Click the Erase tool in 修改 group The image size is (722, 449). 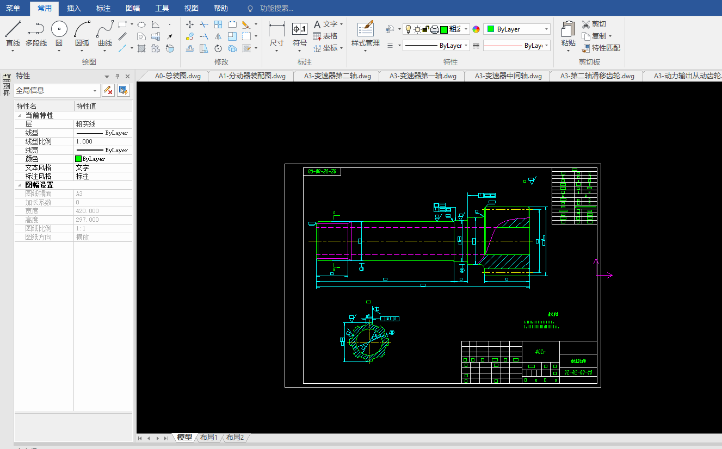[x=245, y=24]
